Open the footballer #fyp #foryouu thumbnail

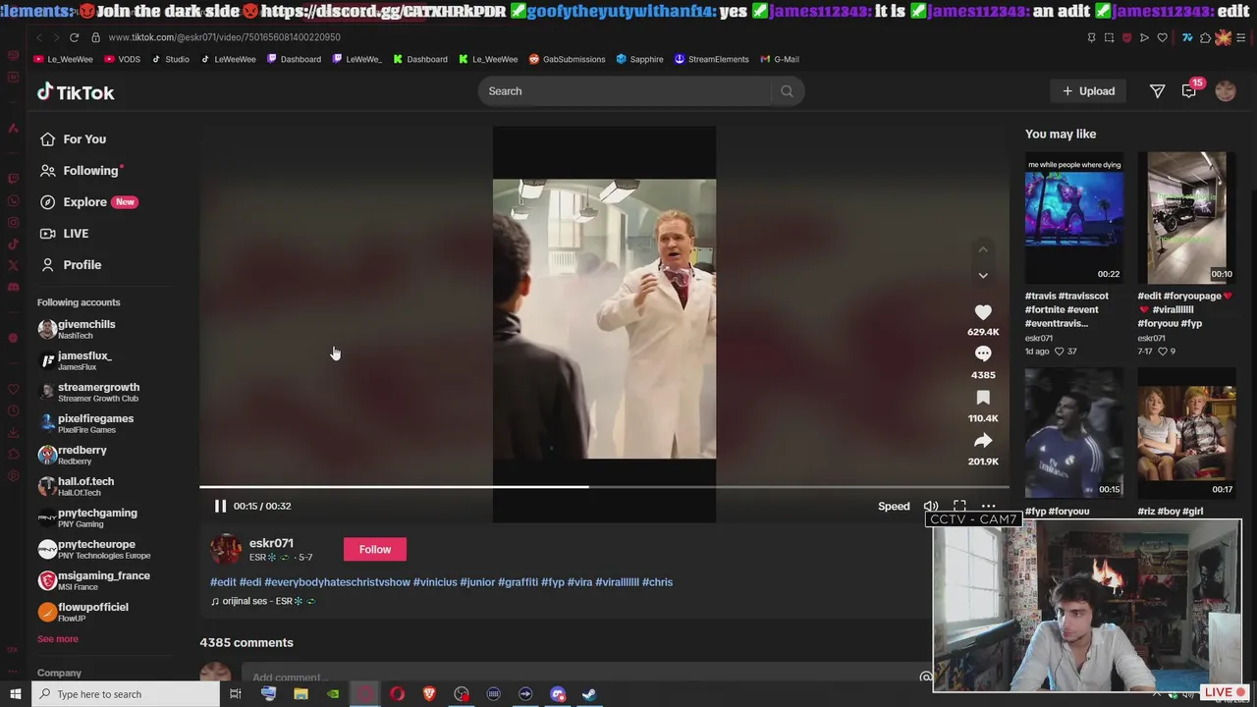pyautogui.click(x=1074, y=433)
